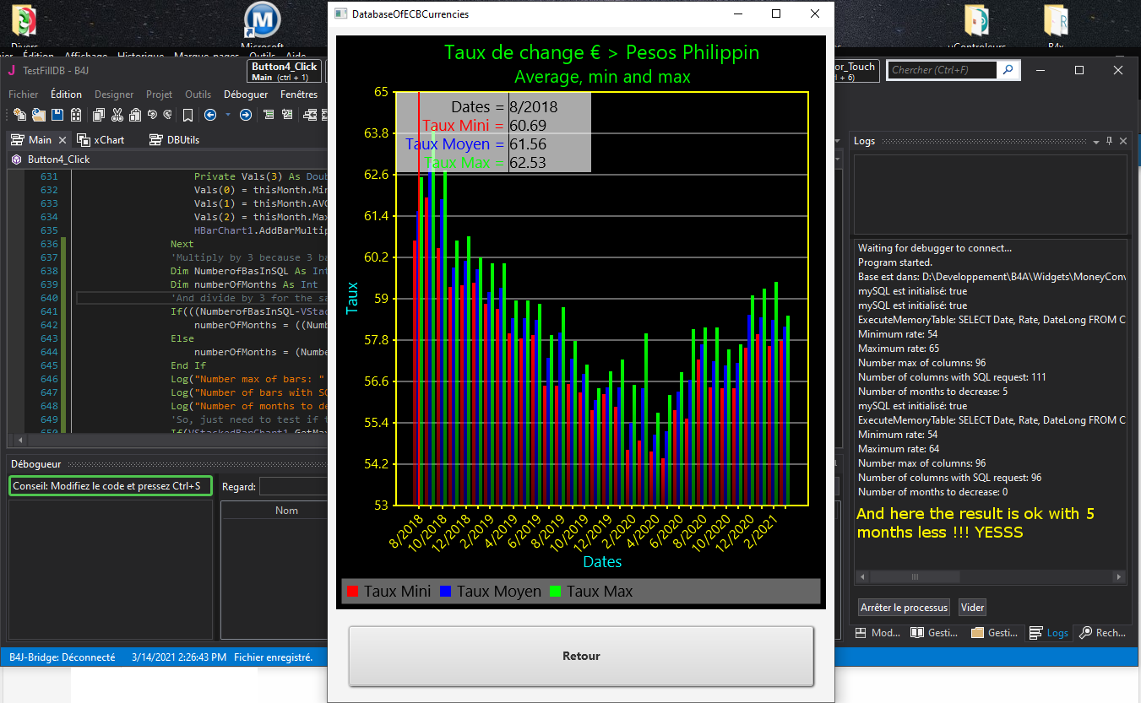Viewport: 1141px width, 703px height.
Task: Click the Save floppy disk toolbar icon
Action: pyautogui.click(x=57, y=115)
